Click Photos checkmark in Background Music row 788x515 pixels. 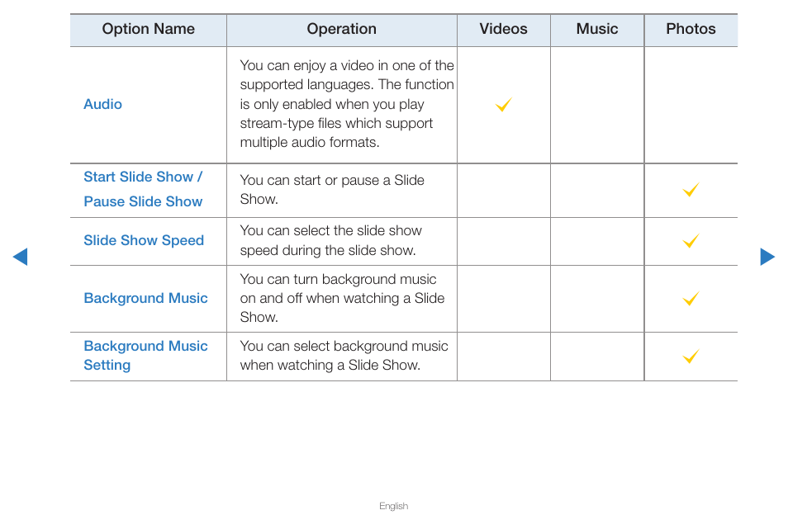point(691,299)
